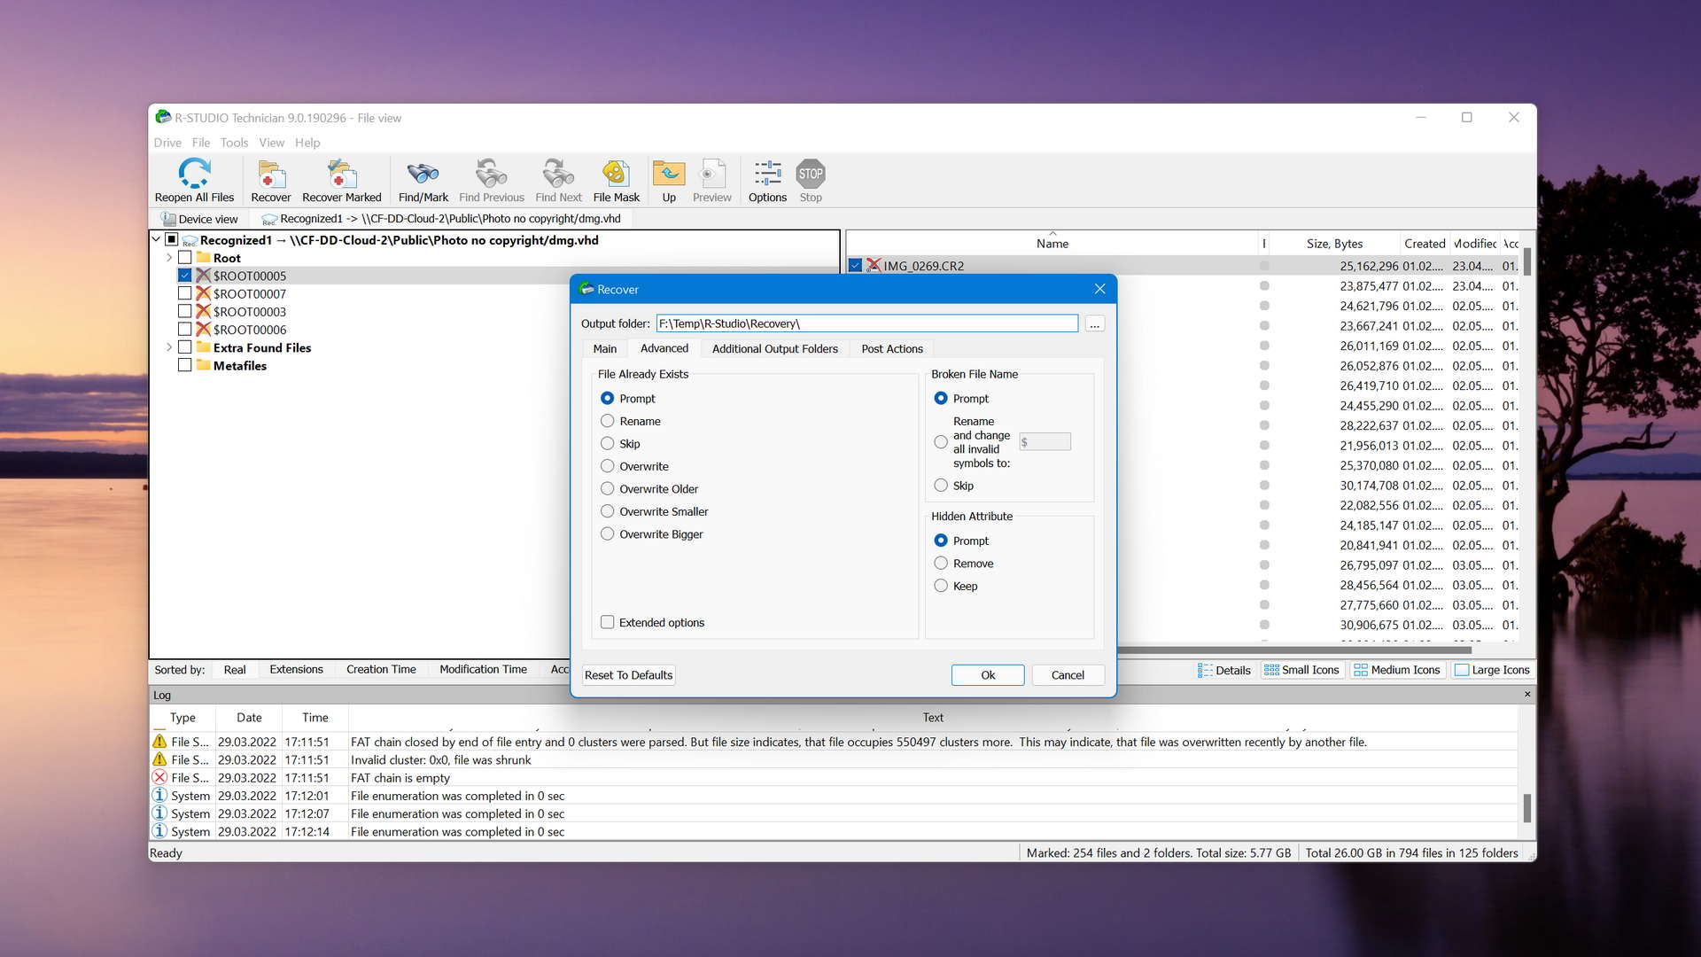The height and width of the screenshot is (957, 1701).
Task: Click the Preview toolbar icon
Action: [x=711, y=173]
